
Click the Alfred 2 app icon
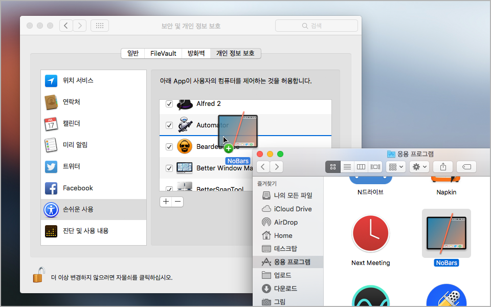pos(185,104)
